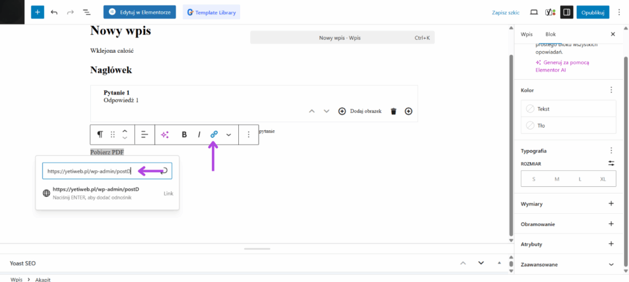
Task: Toggle bold formatting in block toolbar
Action: 184,135
